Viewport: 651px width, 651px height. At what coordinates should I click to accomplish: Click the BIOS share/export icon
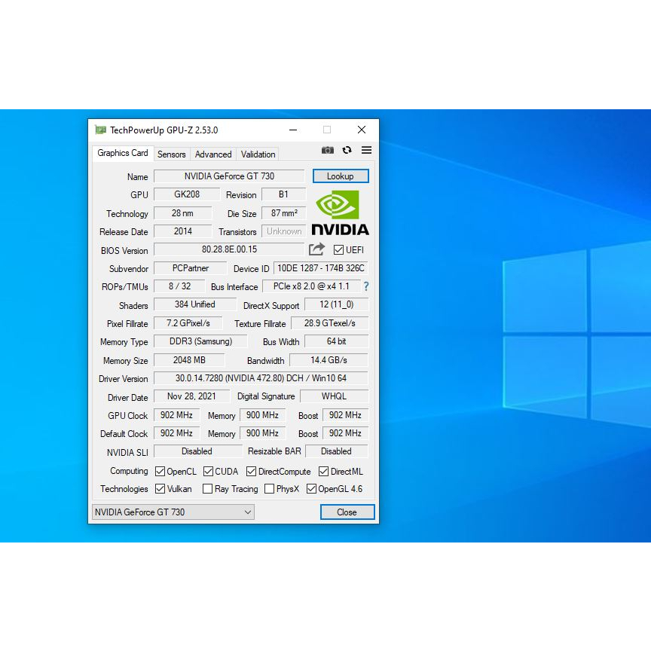pos(317,249)
